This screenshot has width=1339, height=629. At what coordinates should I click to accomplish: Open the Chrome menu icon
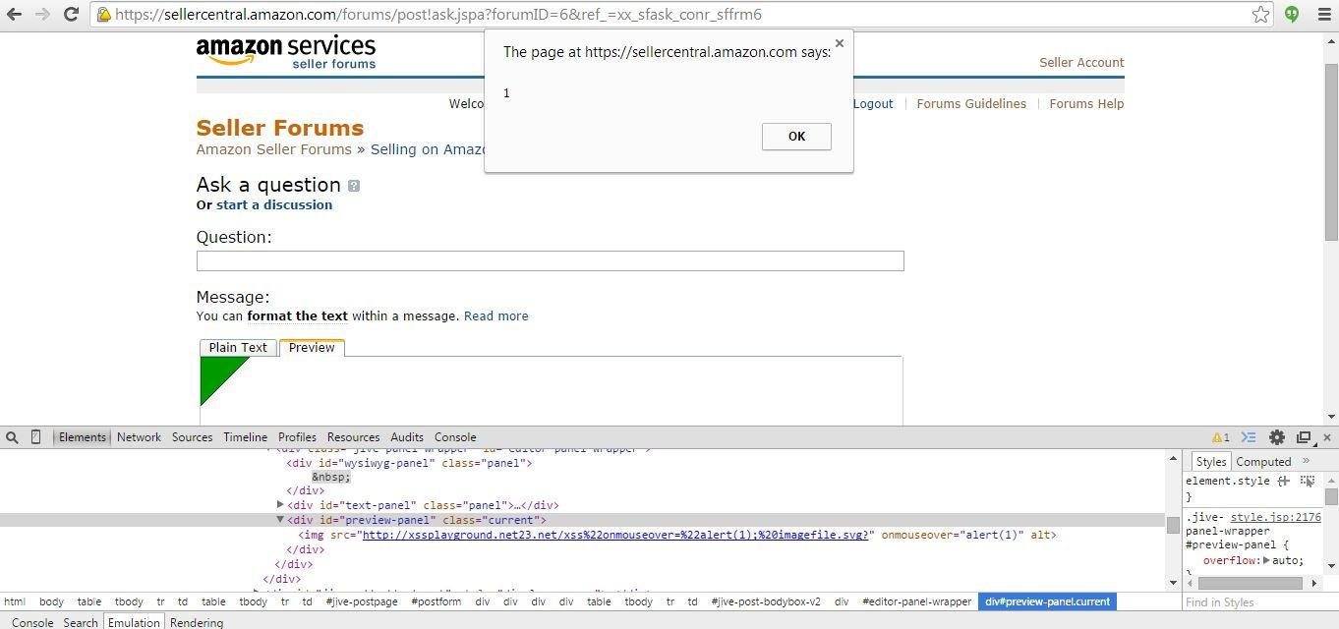1321,14
